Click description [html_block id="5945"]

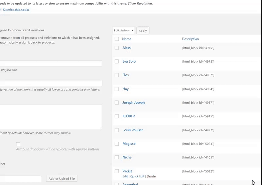coord(198,116)
